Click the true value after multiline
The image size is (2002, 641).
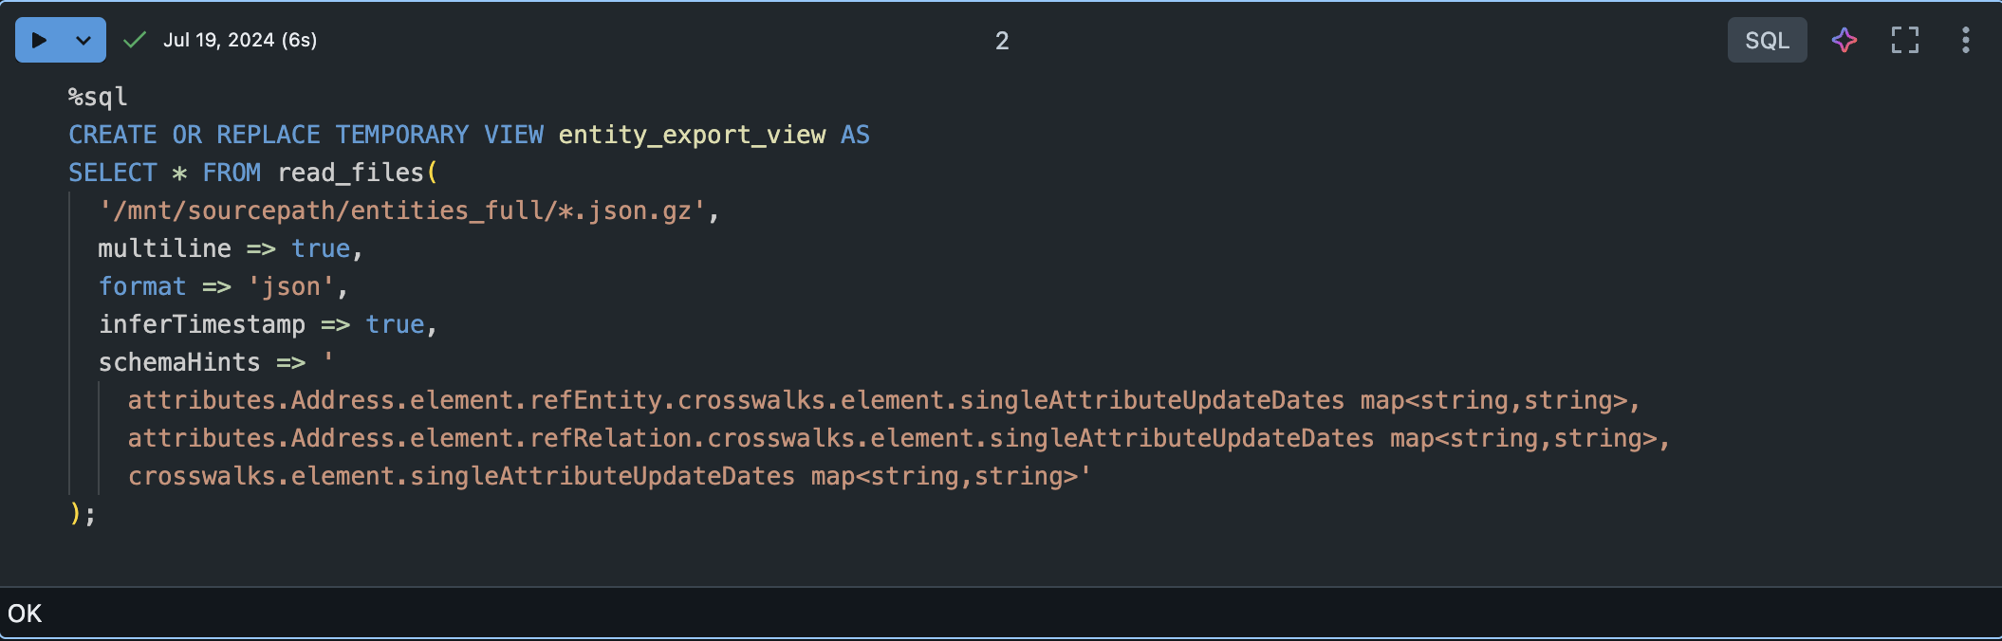click(321, 248)
